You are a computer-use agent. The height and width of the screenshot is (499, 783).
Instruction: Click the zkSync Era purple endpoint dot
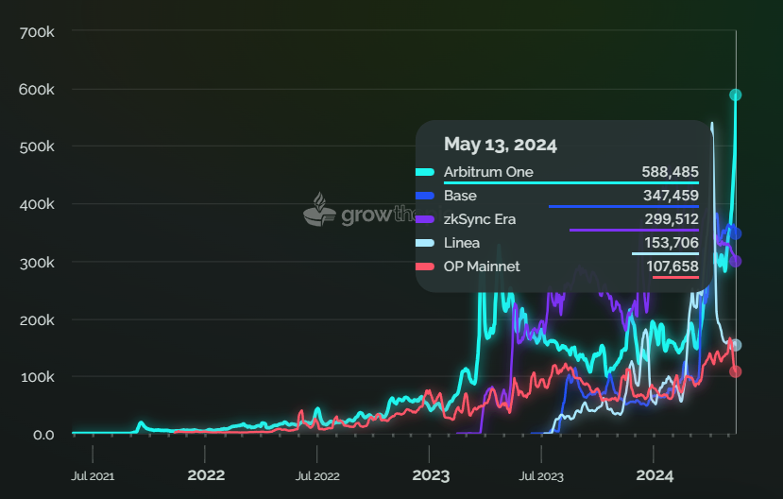(735, 261)
